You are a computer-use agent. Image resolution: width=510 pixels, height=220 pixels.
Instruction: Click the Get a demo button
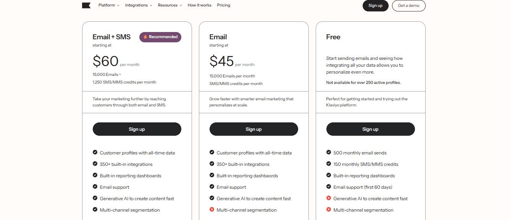coord(409,6)
